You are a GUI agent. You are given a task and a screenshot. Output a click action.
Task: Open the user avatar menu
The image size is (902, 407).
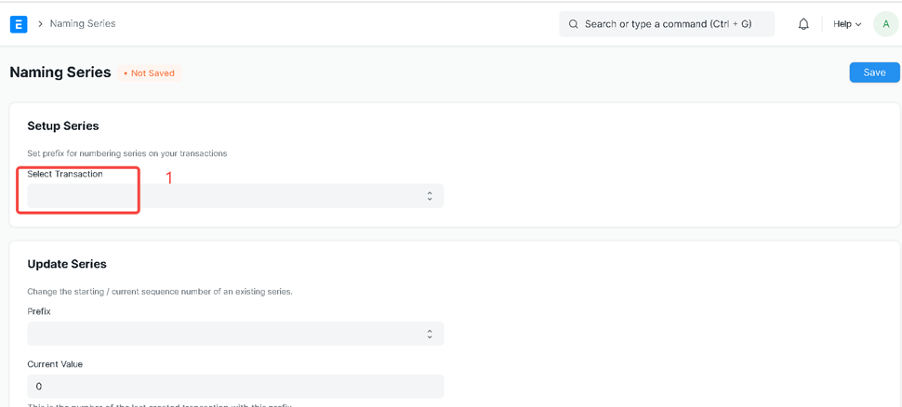885,24
